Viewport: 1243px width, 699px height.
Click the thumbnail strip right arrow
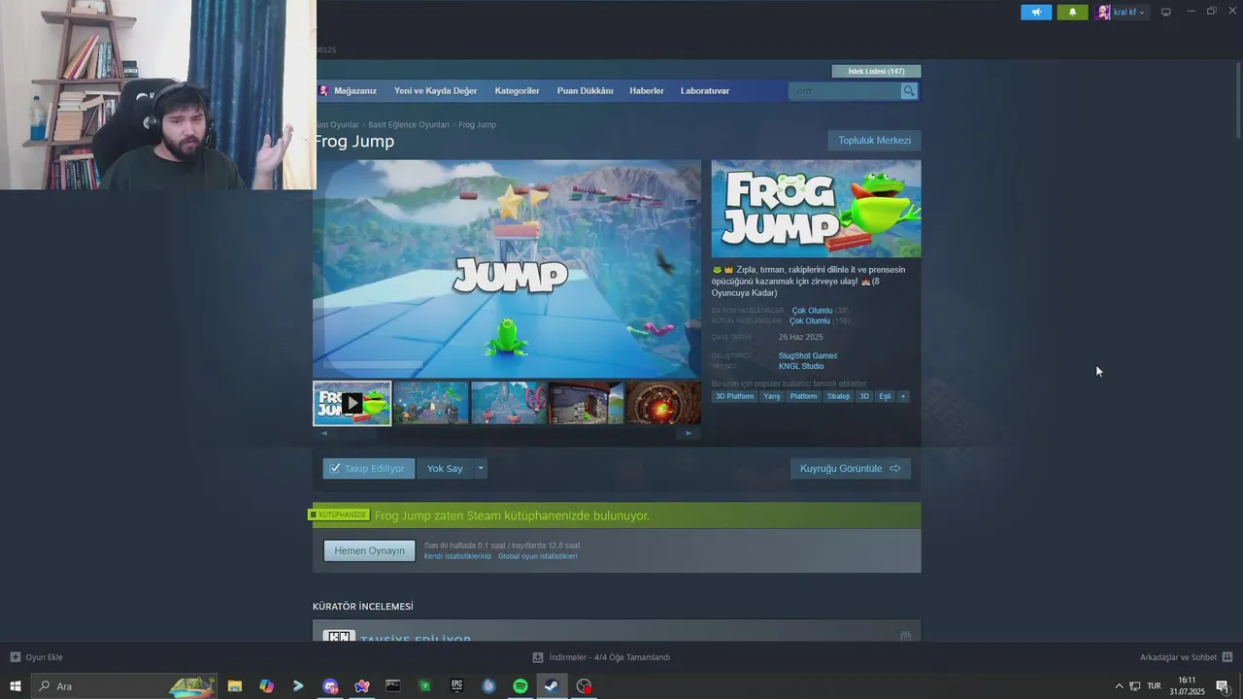[x=689, y=433]
